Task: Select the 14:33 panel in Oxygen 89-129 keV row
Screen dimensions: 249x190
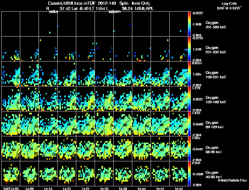Action: (x=104, y=124)
